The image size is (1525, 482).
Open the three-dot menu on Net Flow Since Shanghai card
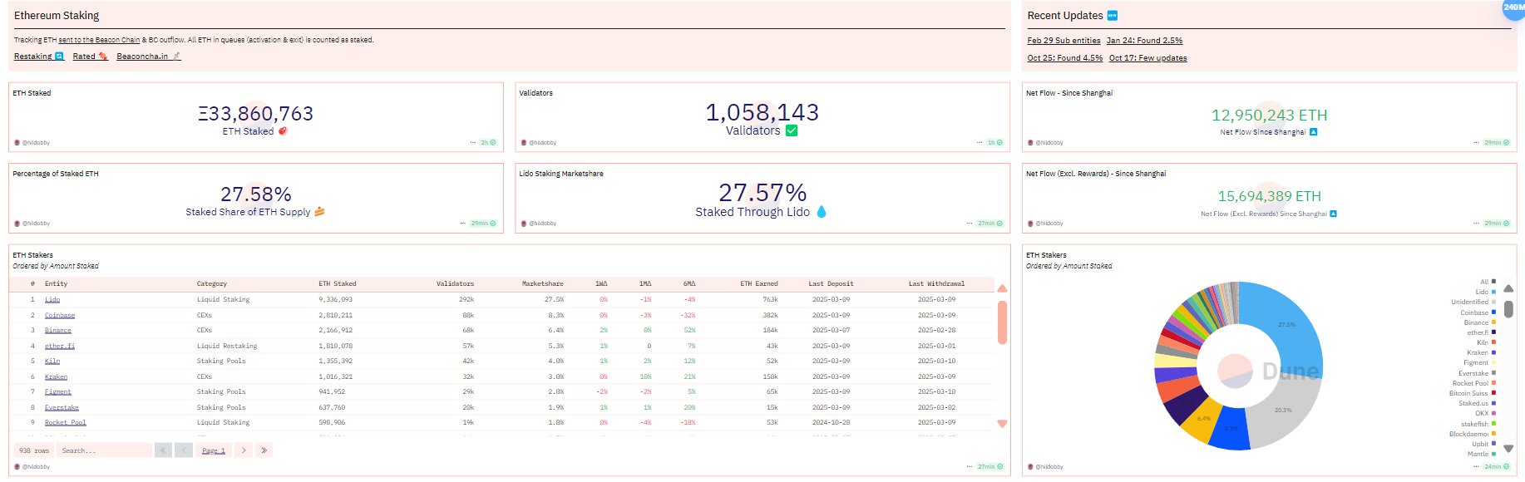[1477, 143]
